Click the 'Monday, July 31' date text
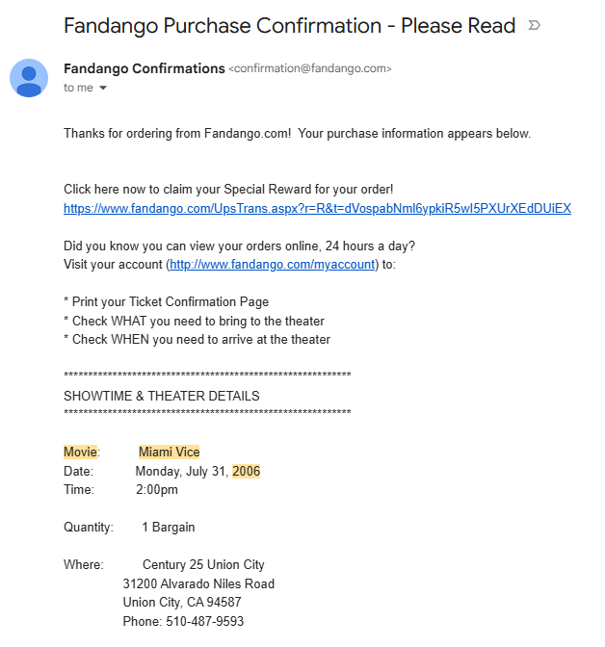Viewport: 605px width, 647px height. (181, 471)
